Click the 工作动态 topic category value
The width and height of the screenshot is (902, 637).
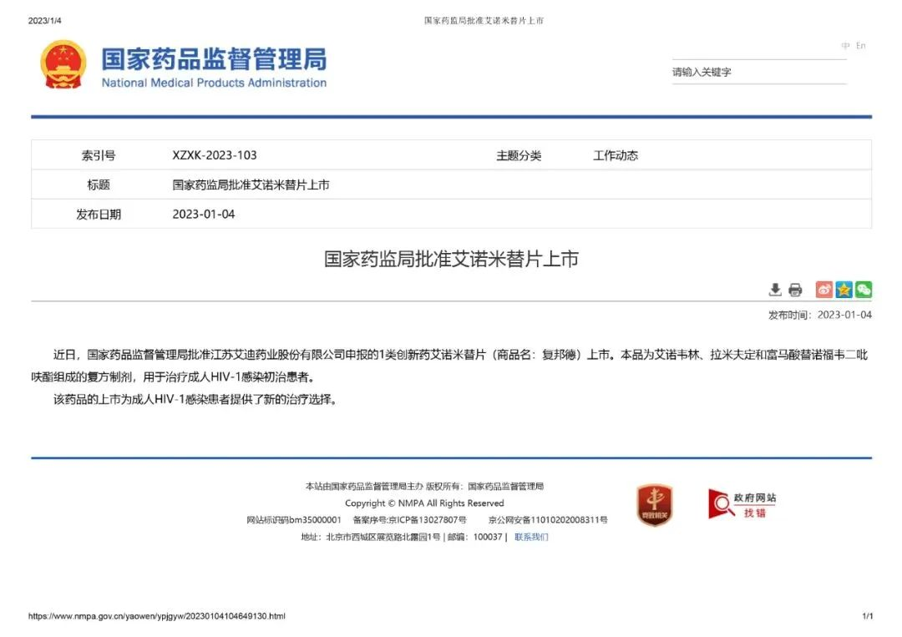click(x=616, y=155)
